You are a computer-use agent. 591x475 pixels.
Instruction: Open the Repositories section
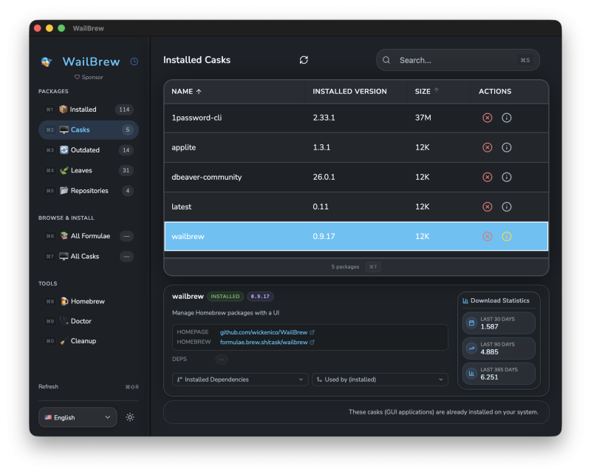tap(89, 191)
